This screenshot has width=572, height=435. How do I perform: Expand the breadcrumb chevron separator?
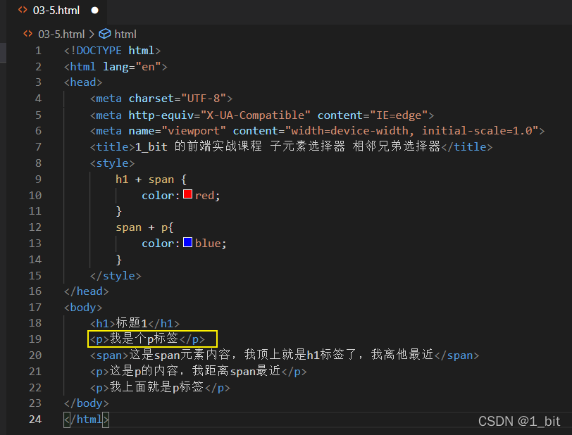tap(92, 34)
